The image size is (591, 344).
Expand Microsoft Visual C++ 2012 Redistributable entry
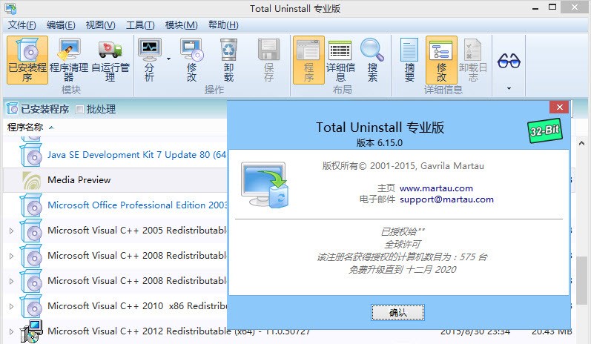[11, 331]
